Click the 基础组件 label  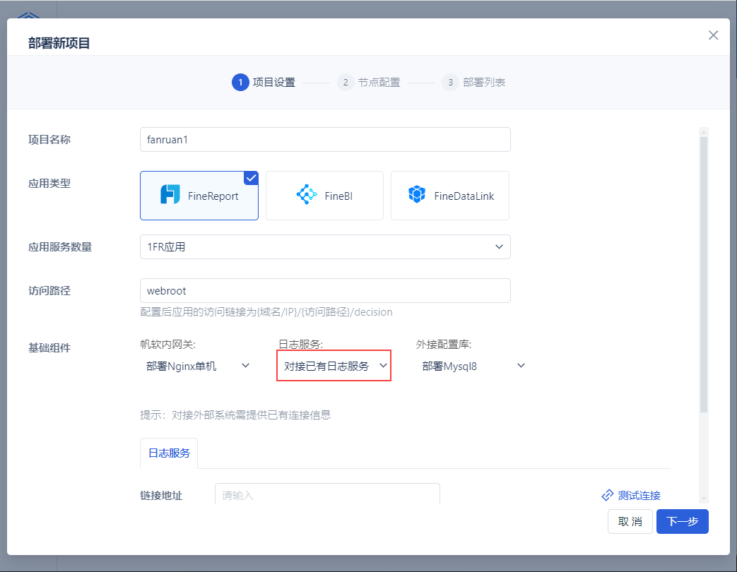pyautogui.click(x=49, y=348)
